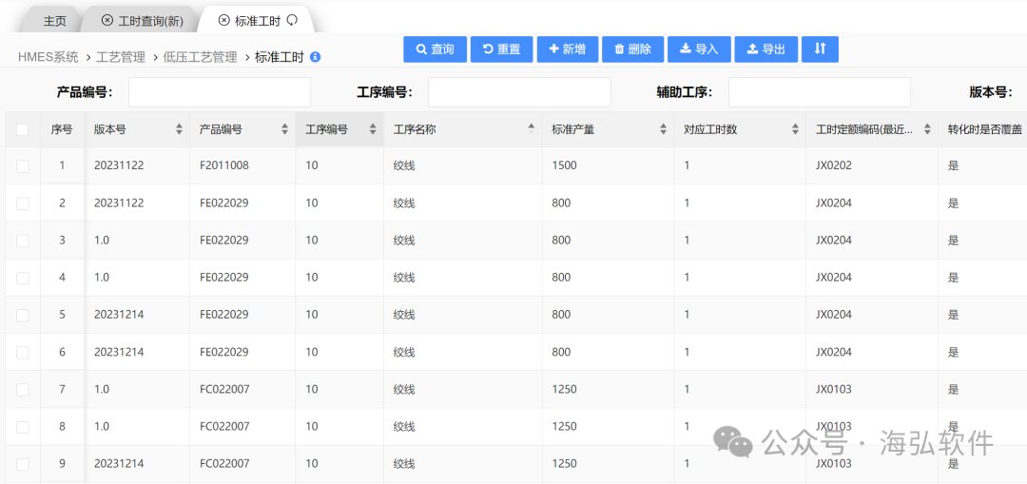Check the checkbox for row 6
Screen dimensions: 1027x484
[23, 353]
